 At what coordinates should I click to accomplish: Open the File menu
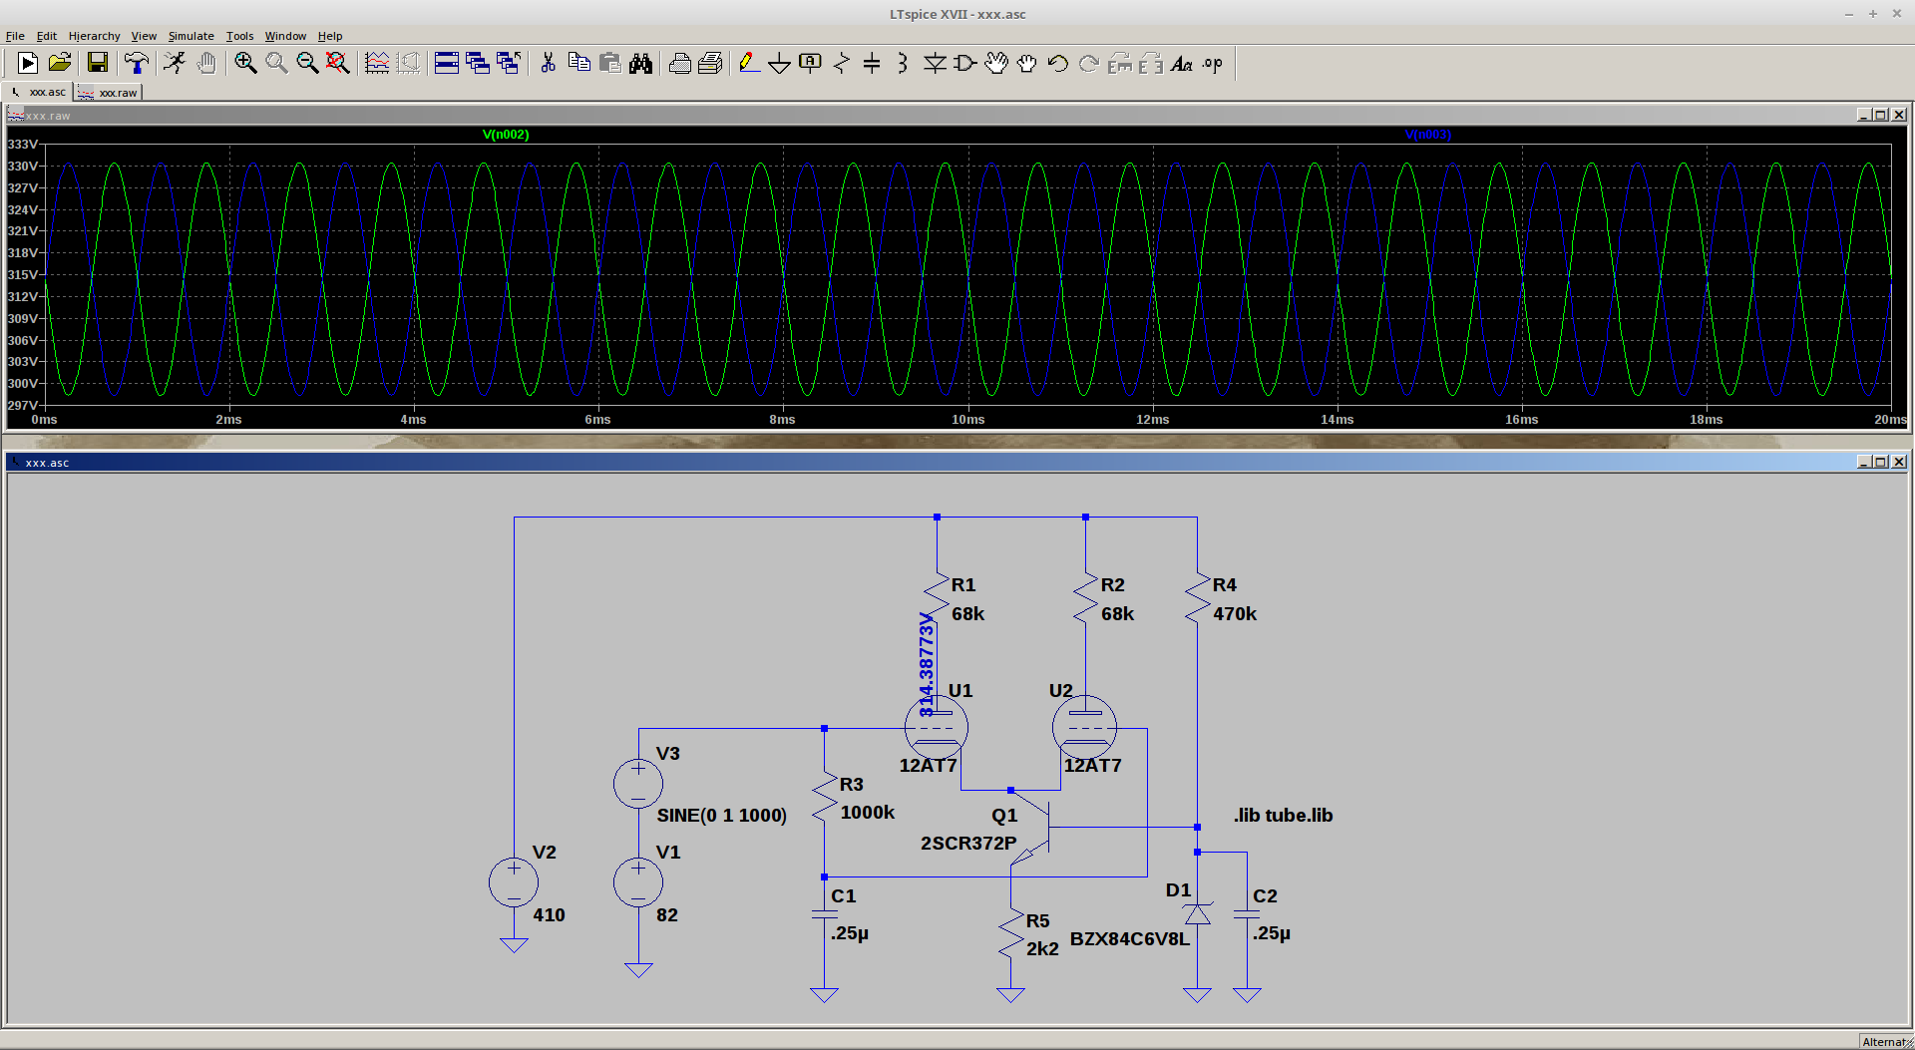coord(15,36)
